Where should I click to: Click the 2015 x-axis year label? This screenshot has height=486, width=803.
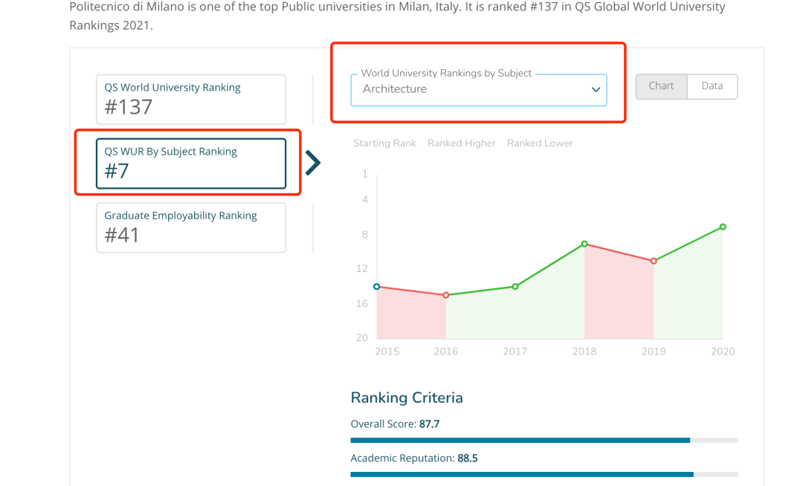point(387,351)
